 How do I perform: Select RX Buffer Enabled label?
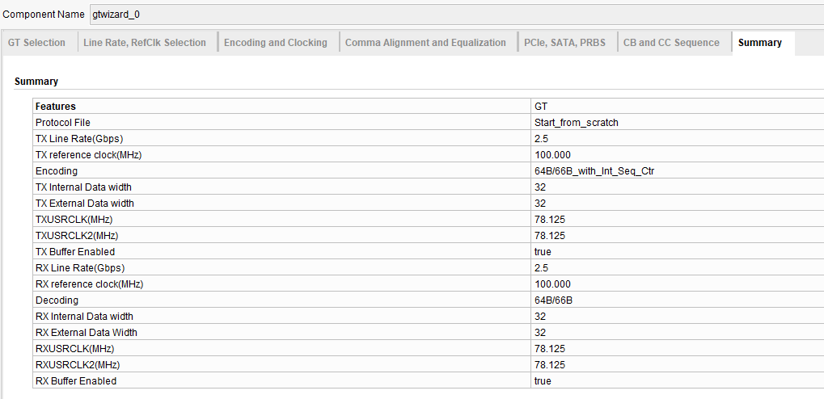click(76, 381)
